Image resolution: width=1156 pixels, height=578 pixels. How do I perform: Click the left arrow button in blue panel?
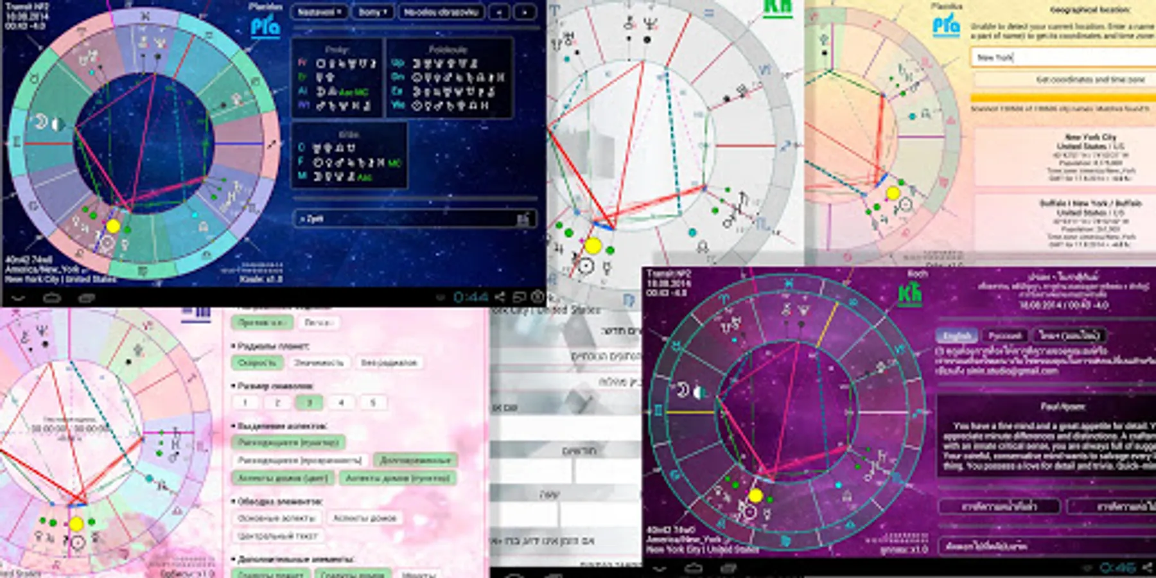coord(499,12)
